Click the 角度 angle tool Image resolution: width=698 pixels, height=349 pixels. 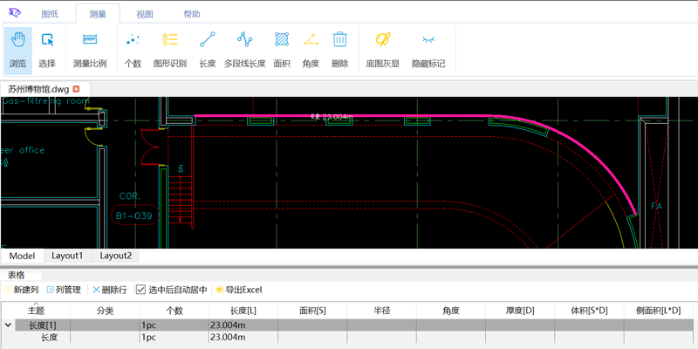coord(311,49)
